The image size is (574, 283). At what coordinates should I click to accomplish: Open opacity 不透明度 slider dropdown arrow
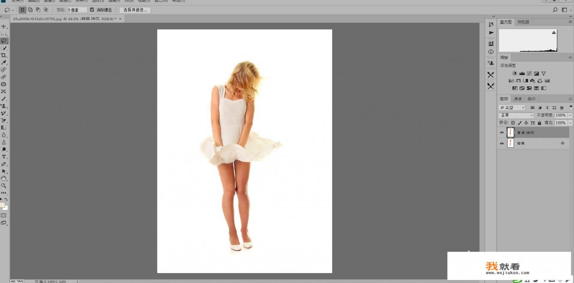[570, 115]
